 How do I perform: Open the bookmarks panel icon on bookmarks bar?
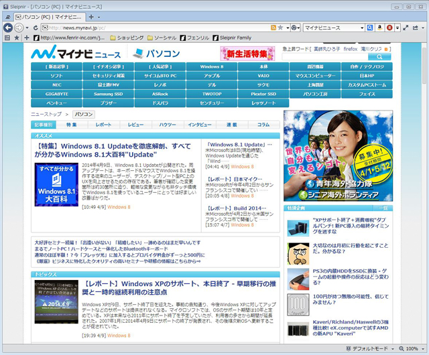pyautogui.click(x=7, y=38)
